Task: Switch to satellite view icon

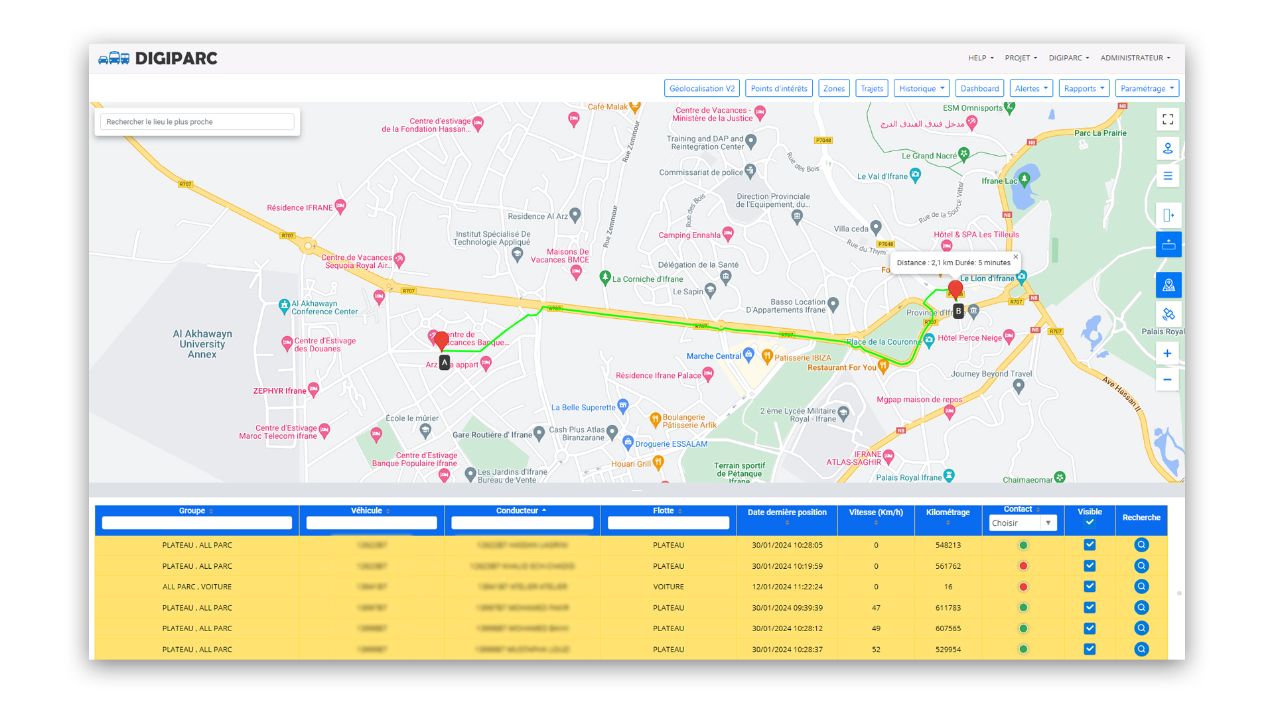Action: click(x=1168, y=314)
